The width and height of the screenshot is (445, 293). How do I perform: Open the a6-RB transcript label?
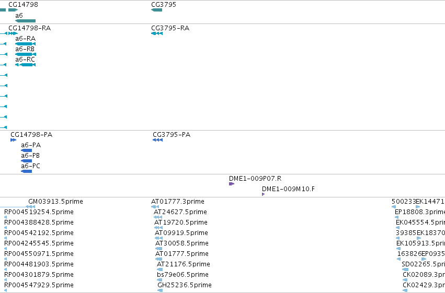[x=25, y=49]
